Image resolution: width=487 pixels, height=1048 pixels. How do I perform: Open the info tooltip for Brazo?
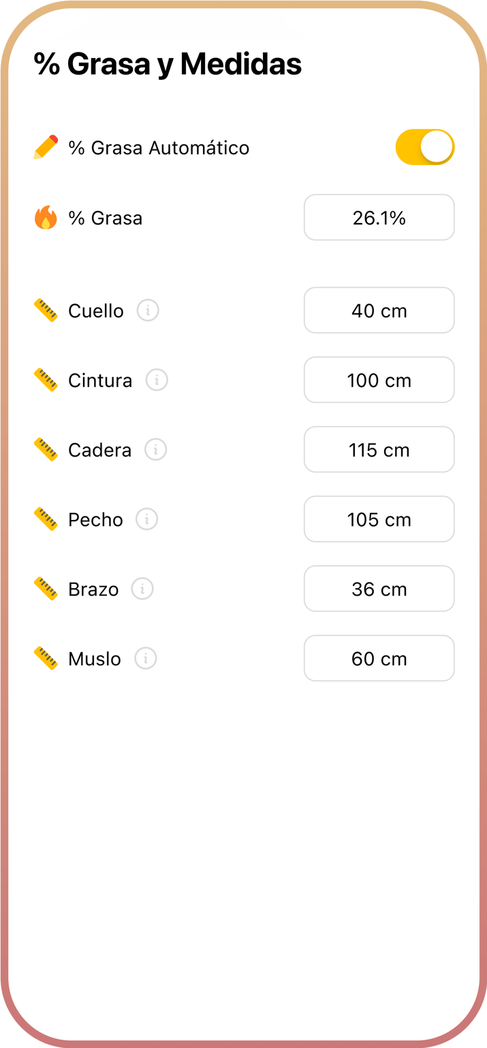pos(142,589)
